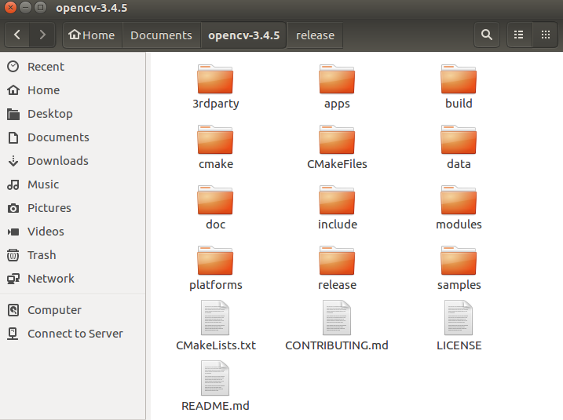The height and width of the screenshot is (420, 563).
Task: Open Trash in the sidebar
Action: tap(73, 255)
